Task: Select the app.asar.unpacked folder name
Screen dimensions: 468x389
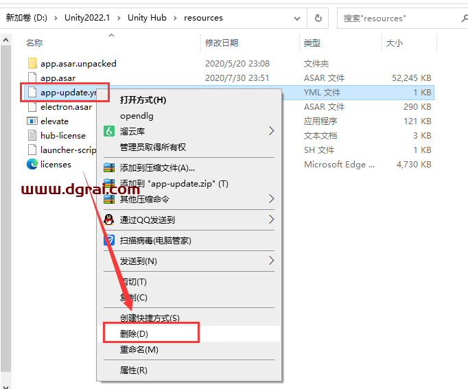Action: 78,64
